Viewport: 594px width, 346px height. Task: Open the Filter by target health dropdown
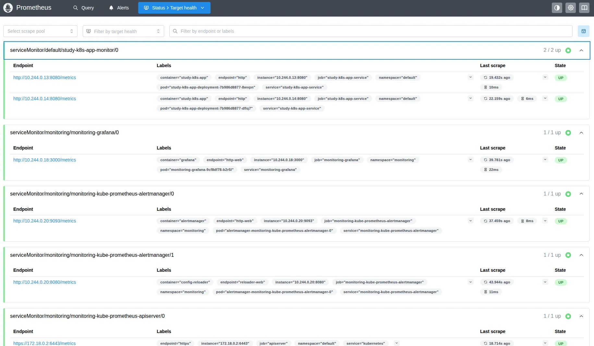point(123,31)
